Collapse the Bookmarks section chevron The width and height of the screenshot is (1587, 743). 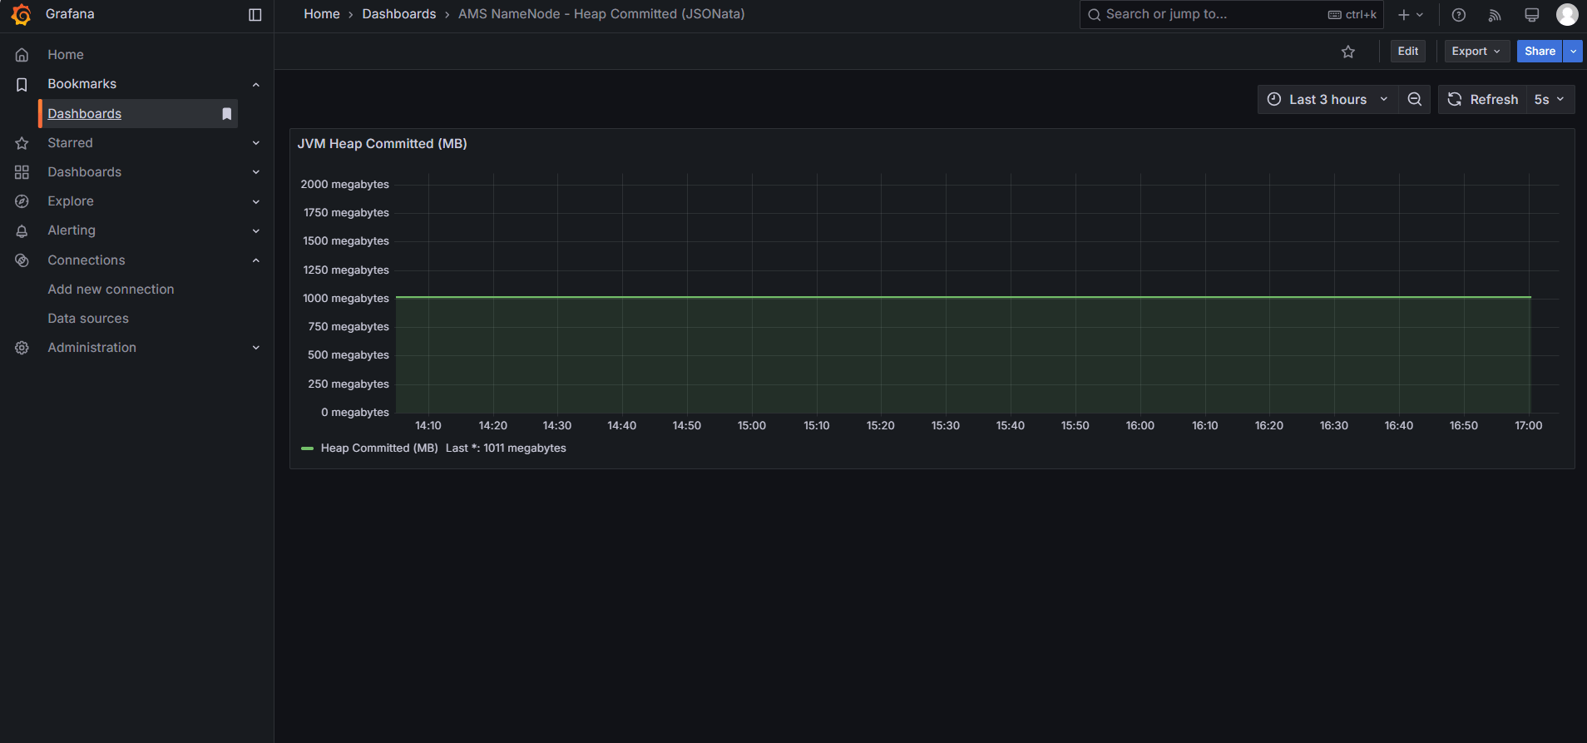[256, 84]
